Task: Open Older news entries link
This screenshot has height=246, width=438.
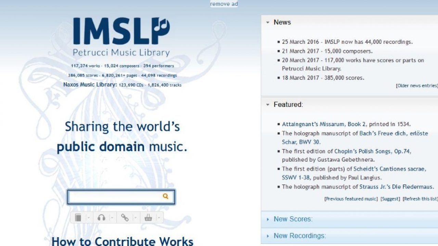Action: pyautogui.click(x=417, y=86)
